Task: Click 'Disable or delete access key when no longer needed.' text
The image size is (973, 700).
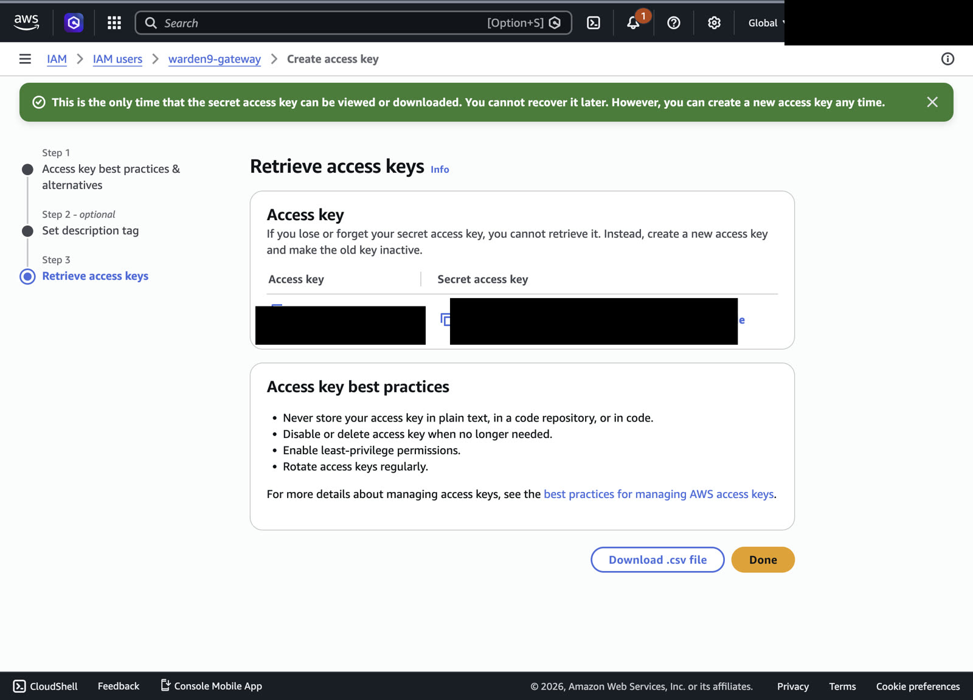Action: pos(417,434)
